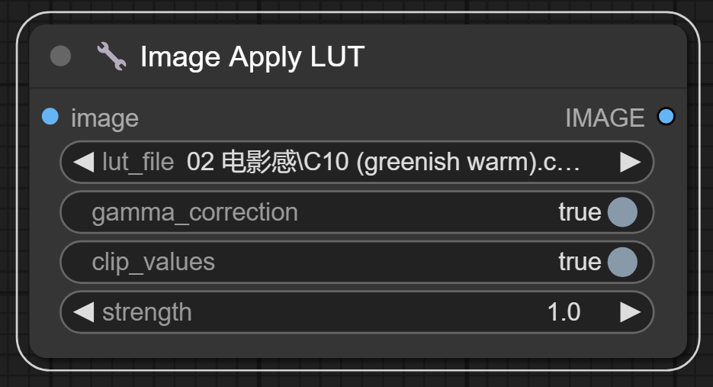Click the blue image input connector dot
Viewport: 713px width, 387px height.
coord(50,117)
